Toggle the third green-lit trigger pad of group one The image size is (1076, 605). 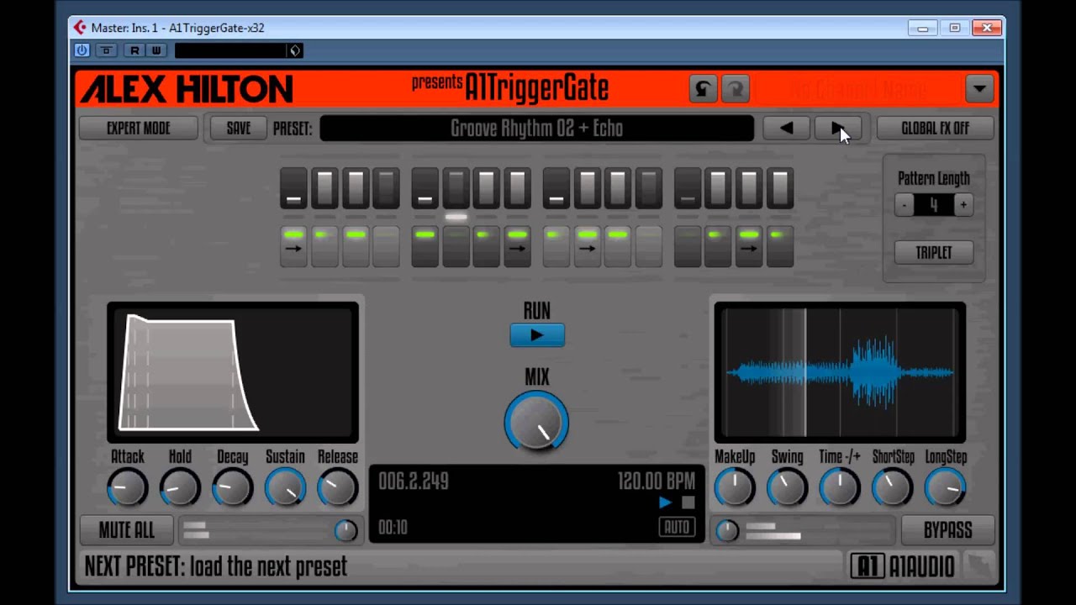click(356, 246)
